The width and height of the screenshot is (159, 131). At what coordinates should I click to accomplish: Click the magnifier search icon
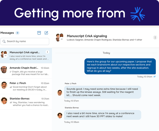(4, 41)
